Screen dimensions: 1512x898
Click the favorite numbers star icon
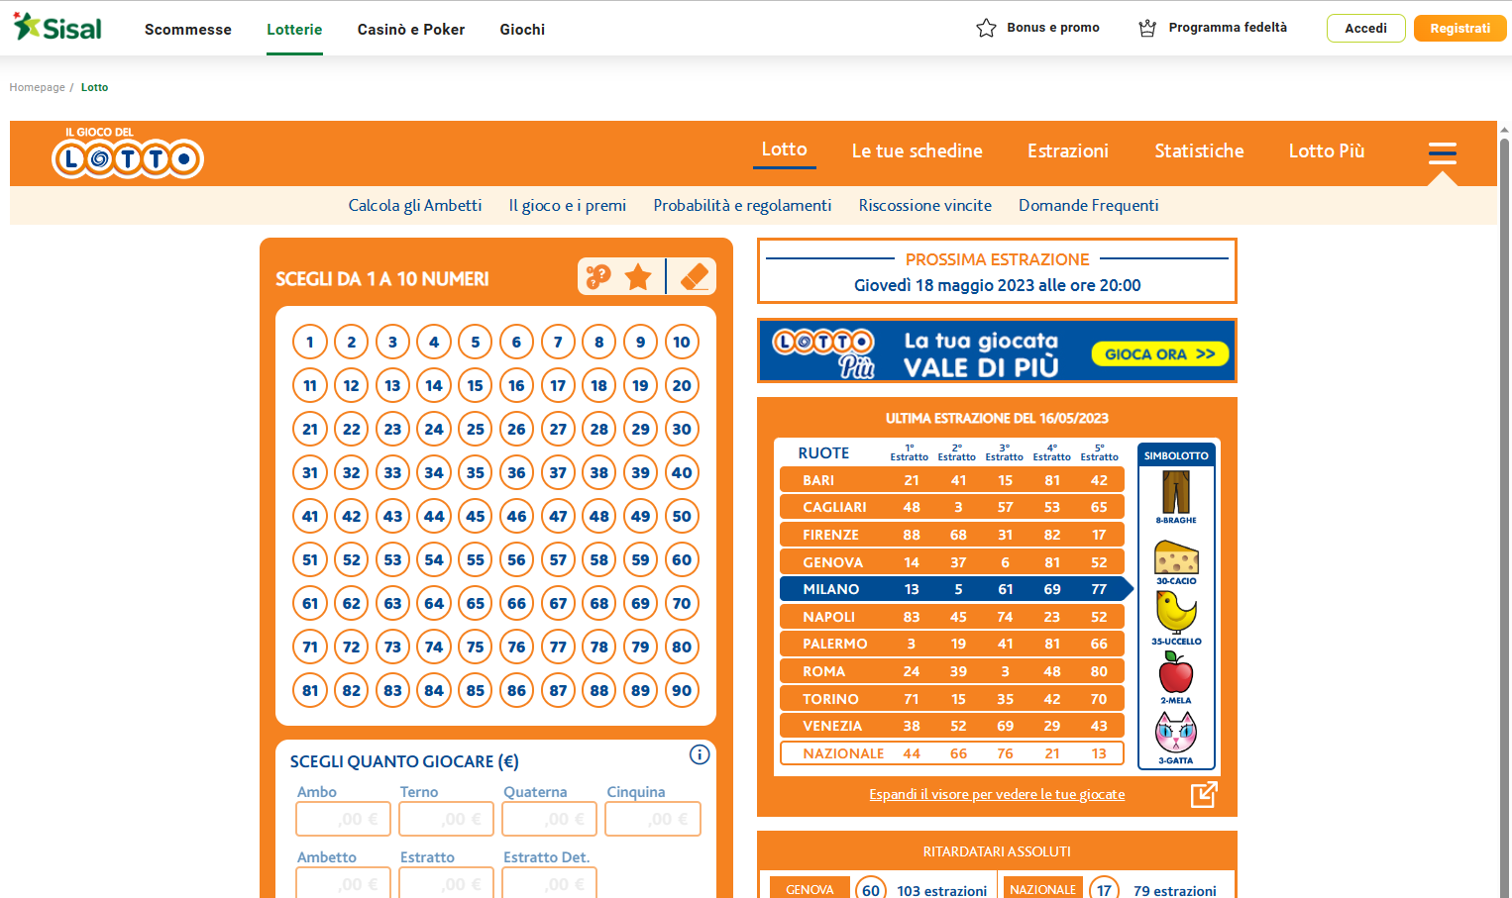[638, 276]
